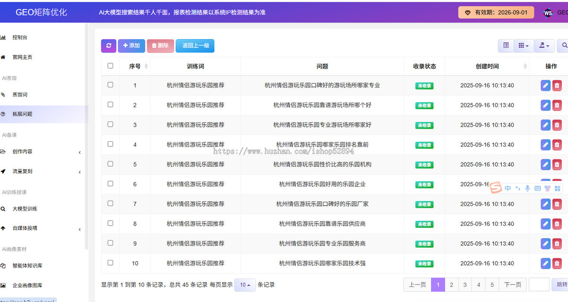Delete row 3 using the trash icon
Viewport: 568px width, 302px height.
coord(557,125)
